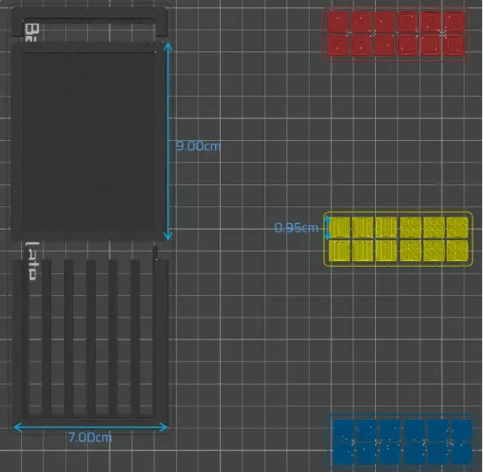Select the large dark rectangular tray
The image size is (483, 472).
click(88, 141)
